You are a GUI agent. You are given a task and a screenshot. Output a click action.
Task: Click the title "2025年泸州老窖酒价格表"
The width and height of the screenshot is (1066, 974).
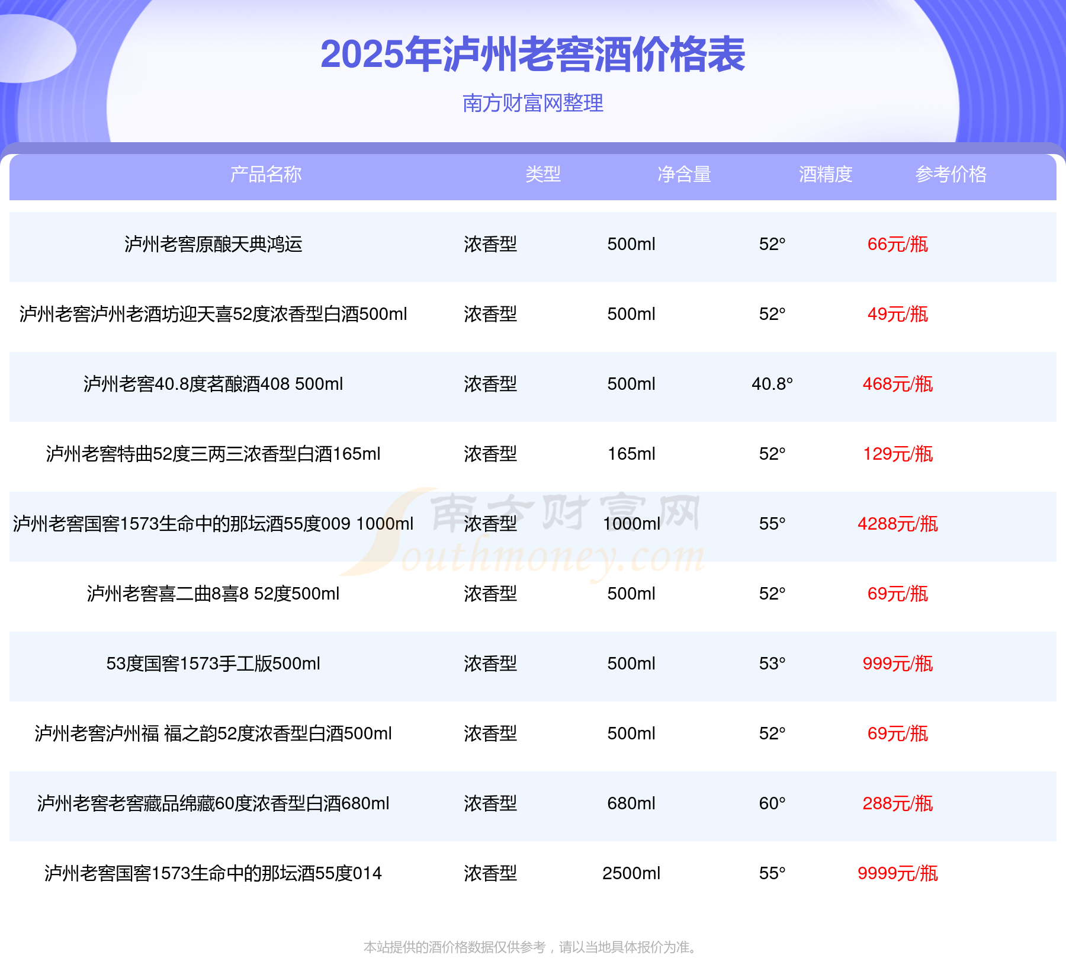[532, 55]
